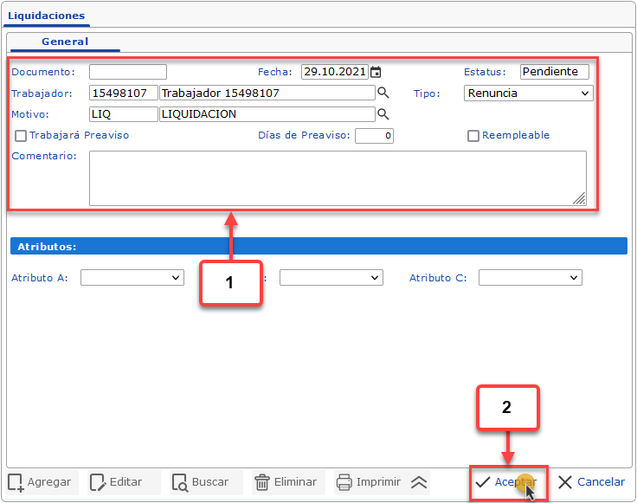Click the Cancelar button
Image resolution: width=637 pixels, height=503 pixels.
coord(591,482)
